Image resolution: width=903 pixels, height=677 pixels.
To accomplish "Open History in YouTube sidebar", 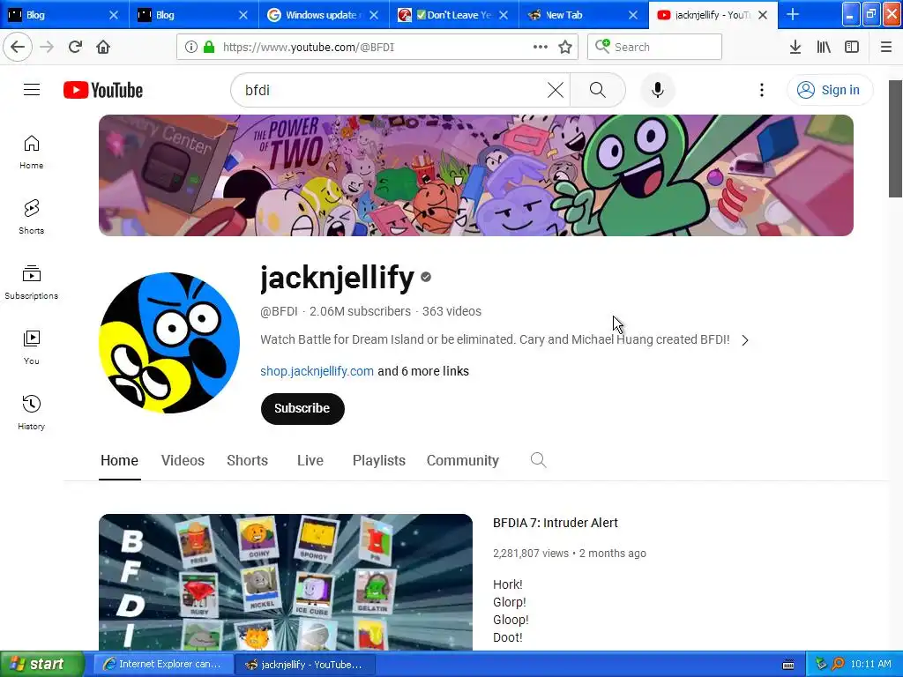I will pyautogui.click(x=31, y=413).
